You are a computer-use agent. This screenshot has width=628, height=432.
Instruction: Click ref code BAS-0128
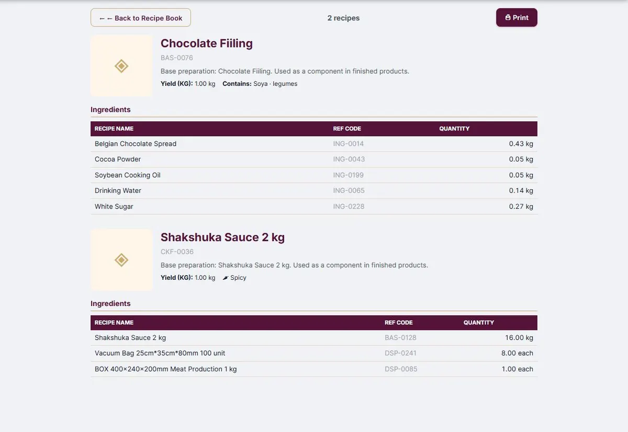coord(401,338)
